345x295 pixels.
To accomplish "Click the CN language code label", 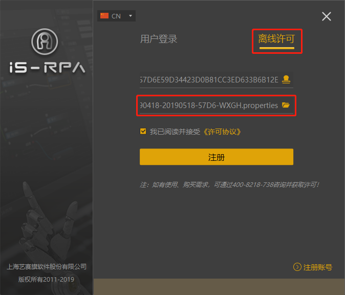I will click(x=116, y=16).
